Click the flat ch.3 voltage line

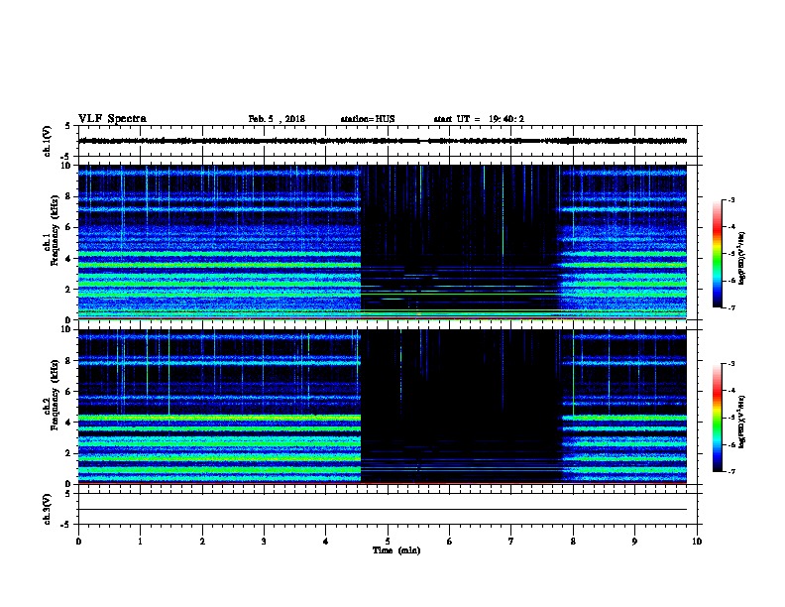pyautogui.click(x=383, y=510)
